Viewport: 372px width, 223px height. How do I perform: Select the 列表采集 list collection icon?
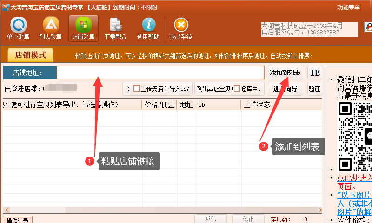pyautogui.click(x=51, y=28)
